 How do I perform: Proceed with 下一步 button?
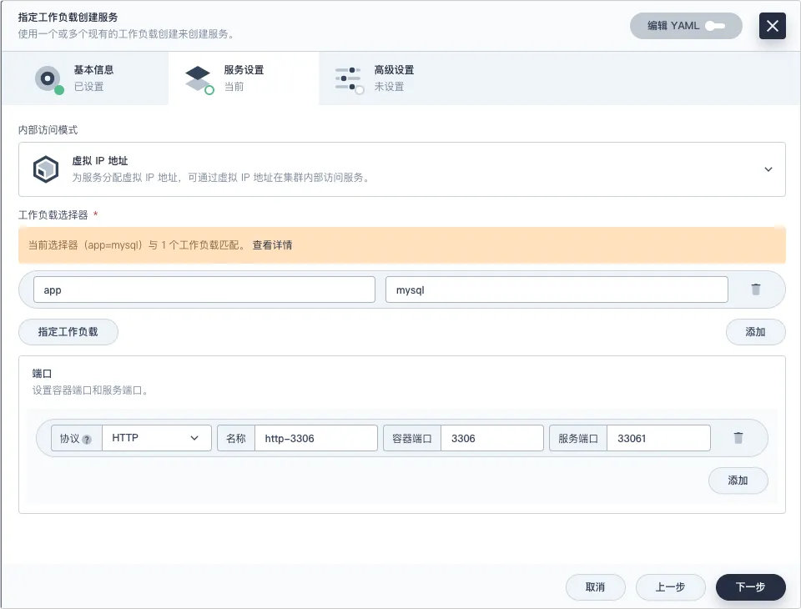coord(750,587)
